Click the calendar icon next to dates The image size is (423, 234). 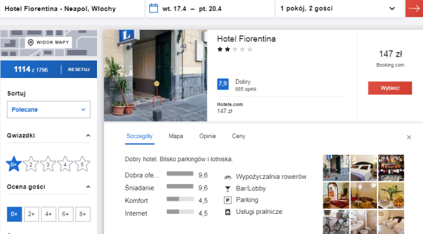pyautogui.click(x=154, y=8)
